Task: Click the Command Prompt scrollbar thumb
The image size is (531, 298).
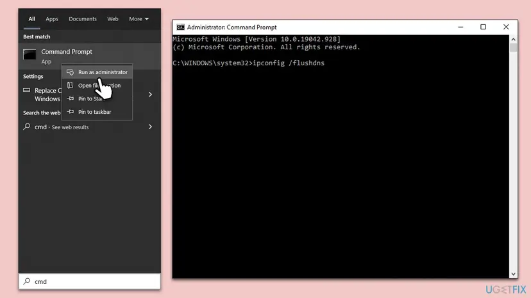Action: [514, 47]
